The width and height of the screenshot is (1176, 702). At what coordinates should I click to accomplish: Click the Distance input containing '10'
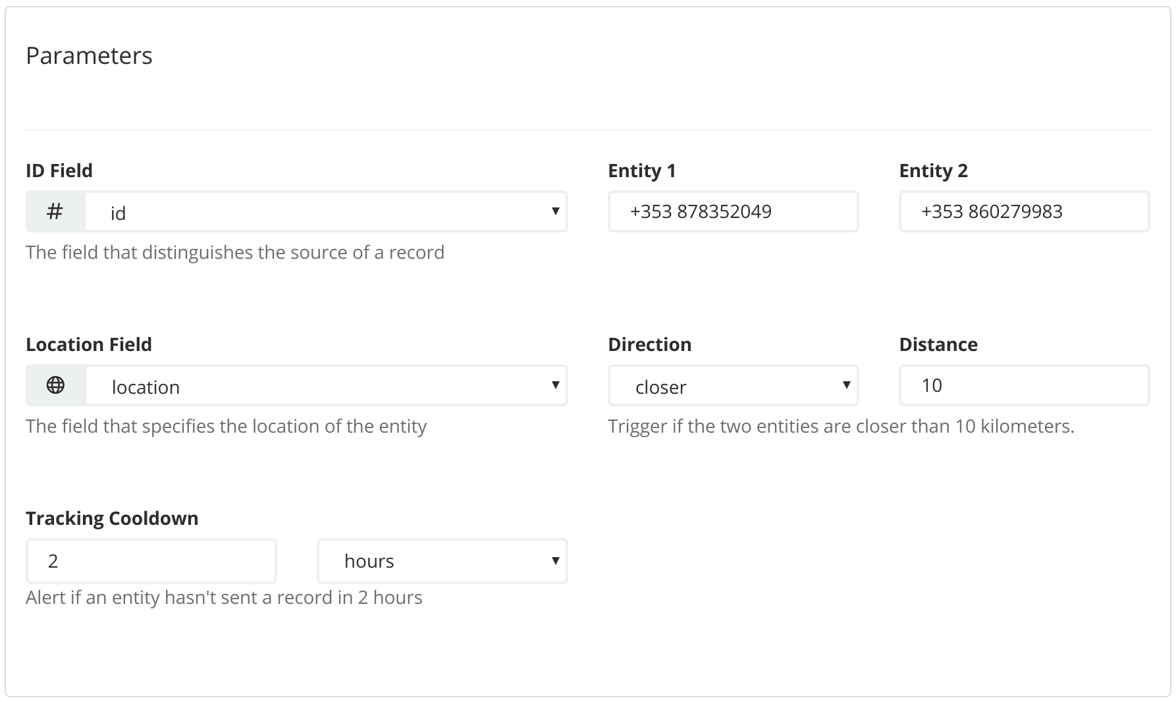(1024, 385)
